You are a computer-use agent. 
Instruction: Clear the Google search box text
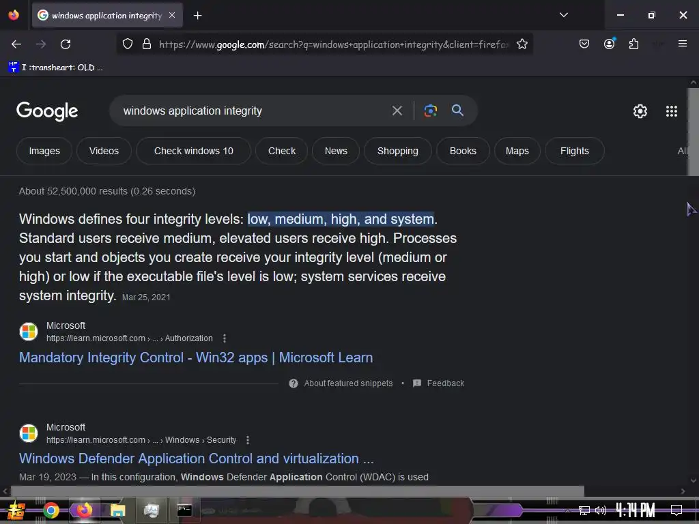click(397, 111)
